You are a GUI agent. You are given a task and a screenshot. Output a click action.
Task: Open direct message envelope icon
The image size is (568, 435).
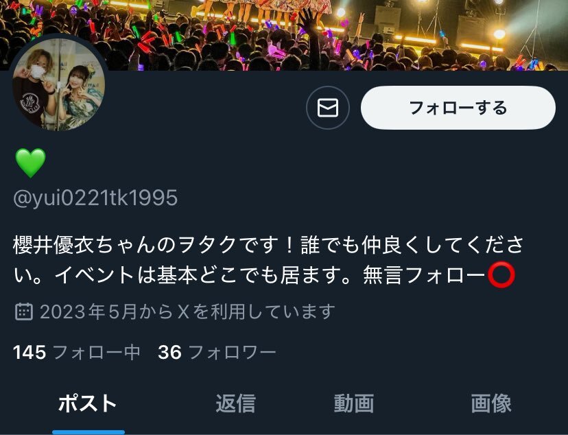click(x=328, y=108)
